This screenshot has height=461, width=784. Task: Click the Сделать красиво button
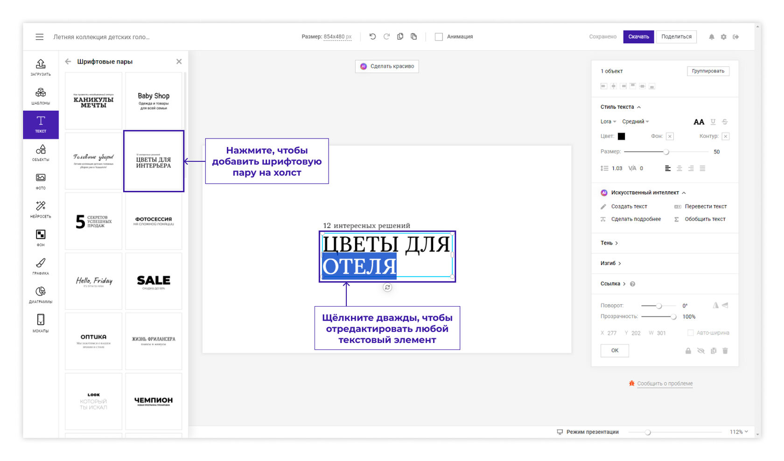387,66
